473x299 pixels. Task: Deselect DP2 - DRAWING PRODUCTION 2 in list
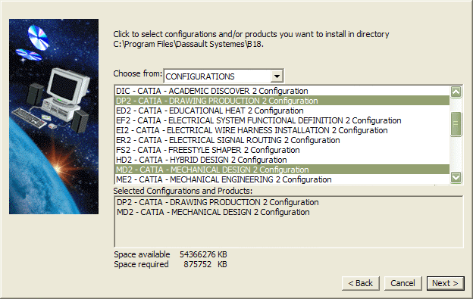pyautogui.click(x=282, y=101)
